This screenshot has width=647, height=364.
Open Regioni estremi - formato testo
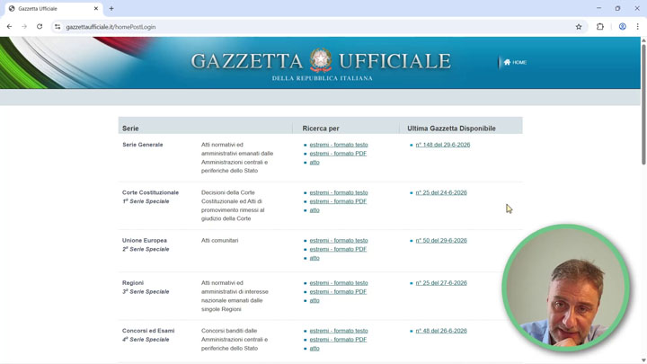[x=339, y=283]
